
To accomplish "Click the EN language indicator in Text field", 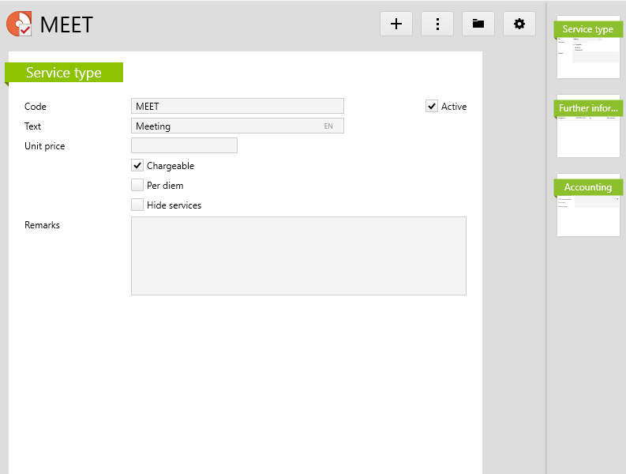I will 328,126.
